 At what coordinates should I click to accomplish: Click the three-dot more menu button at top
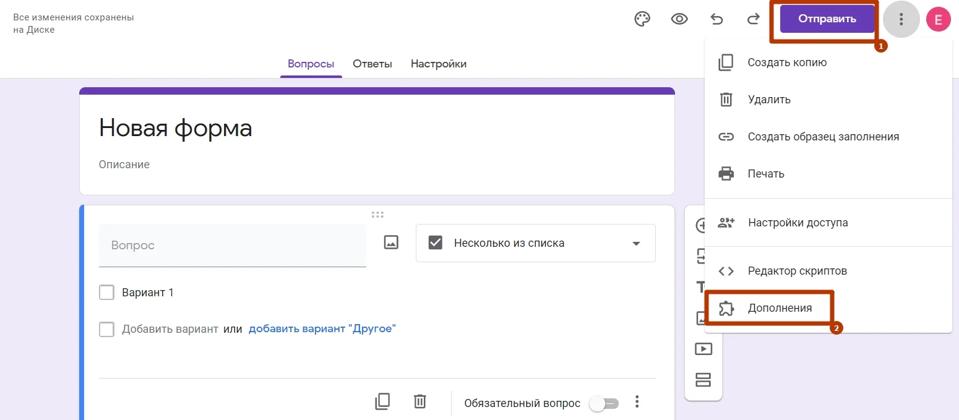[x=901, y=19]
